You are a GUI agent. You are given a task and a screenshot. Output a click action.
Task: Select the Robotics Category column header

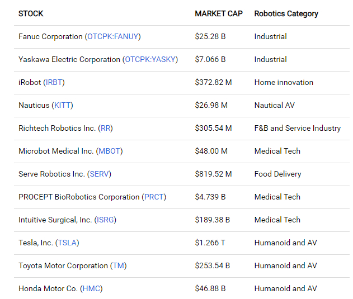tap(286, 13)
